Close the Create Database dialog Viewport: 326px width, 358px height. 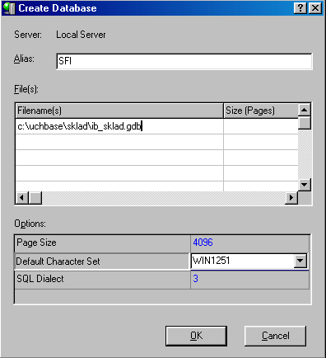point(315,8)
